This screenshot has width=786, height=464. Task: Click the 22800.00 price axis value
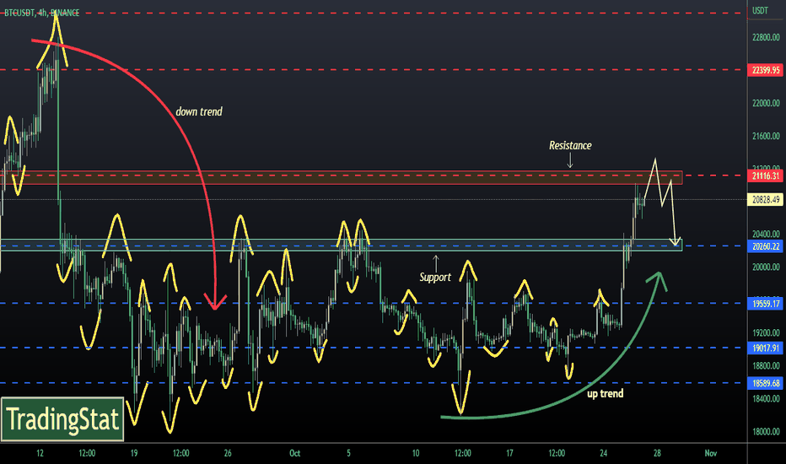tap(766, 37)
